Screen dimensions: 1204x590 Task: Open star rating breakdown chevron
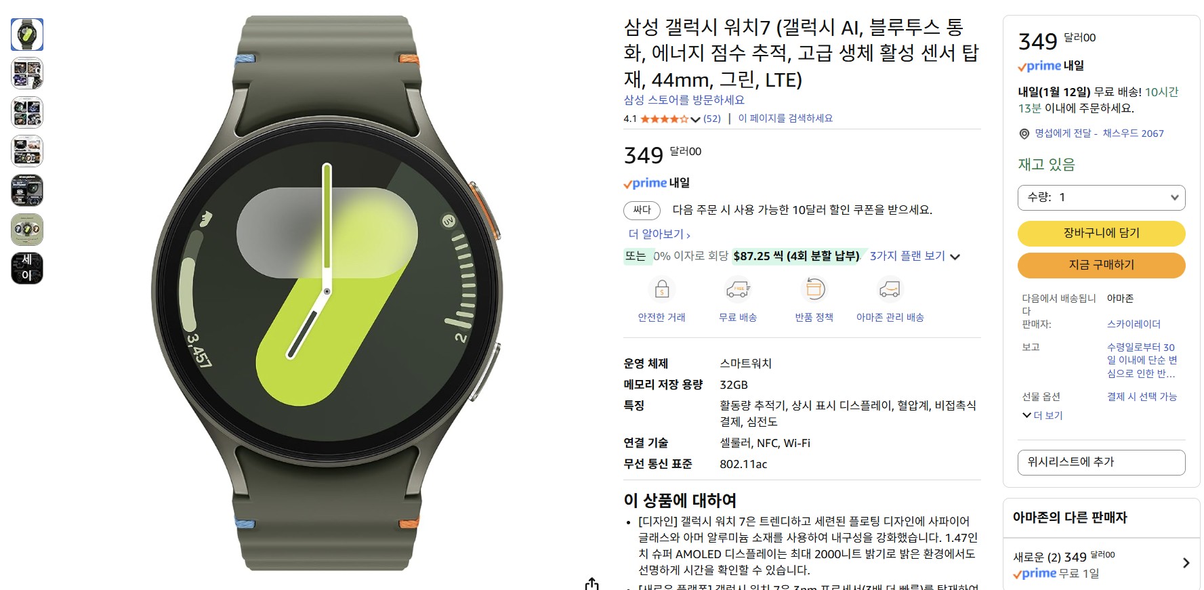tap(695, 119)
